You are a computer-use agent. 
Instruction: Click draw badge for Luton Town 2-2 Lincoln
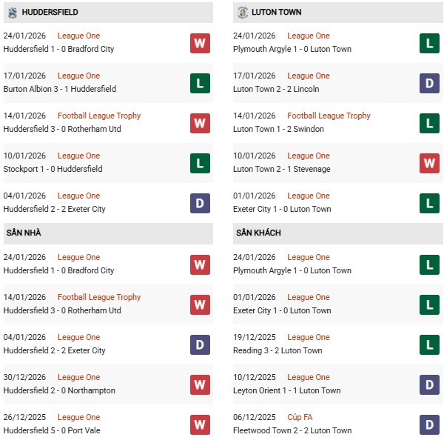click(430, 83)
